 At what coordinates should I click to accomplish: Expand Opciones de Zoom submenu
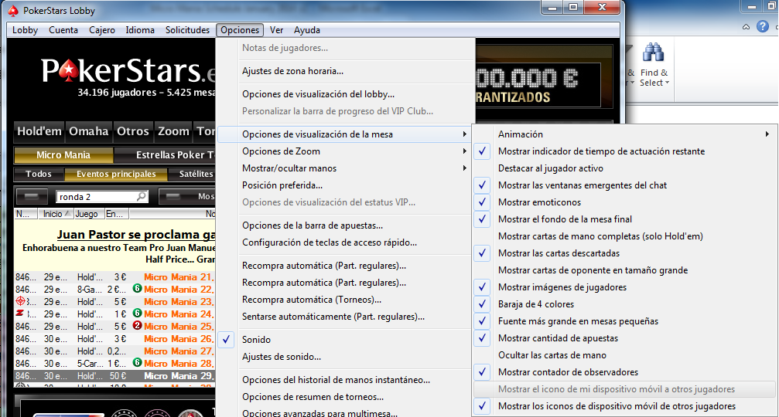(344, 151)
